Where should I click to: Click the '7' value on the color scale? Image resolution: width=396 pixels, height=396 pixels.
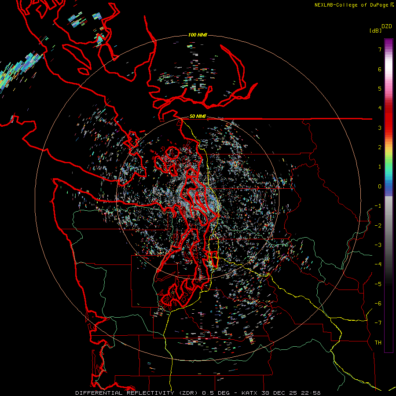(380, 49)
